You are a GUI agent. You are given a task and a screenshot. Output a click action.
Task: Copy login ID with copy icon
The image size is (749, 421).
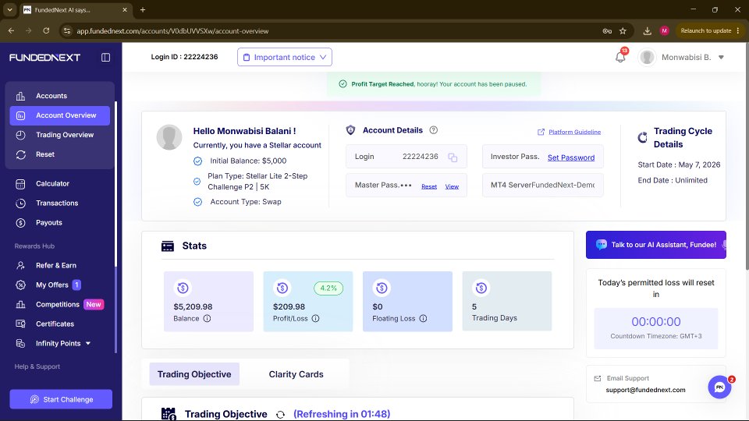point(453,157)
